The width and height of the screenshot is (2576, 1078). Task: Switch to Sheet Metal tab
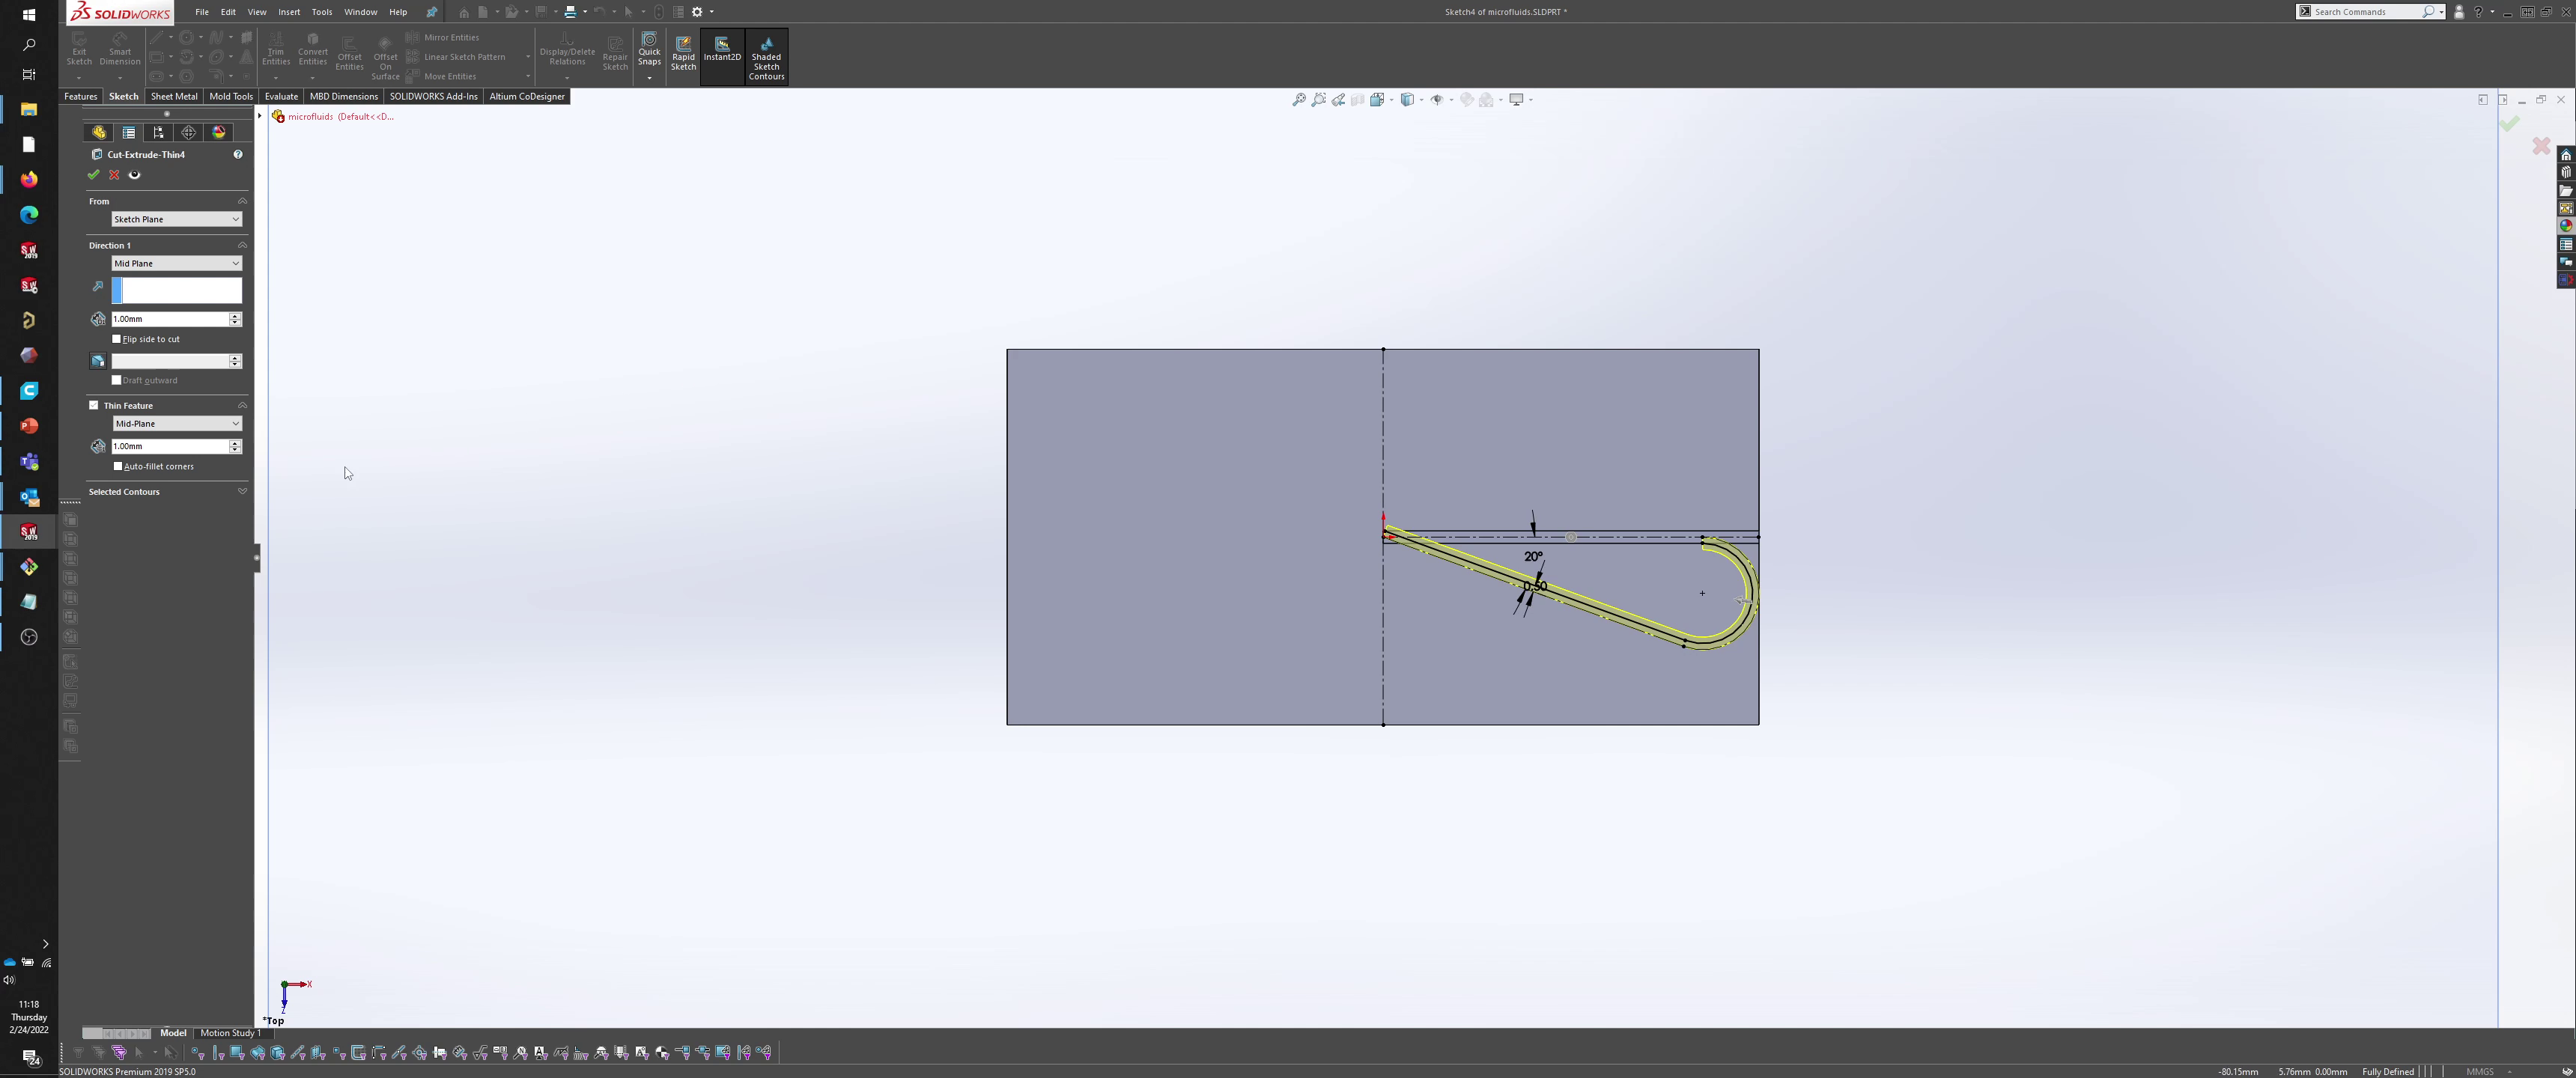point(174,96)
